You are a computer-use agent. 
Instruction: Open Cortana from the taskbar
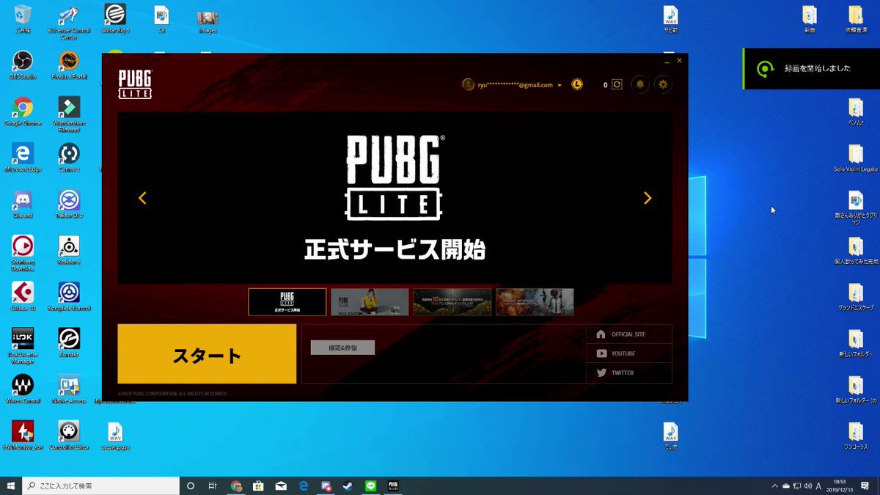[x=191, y=485]
